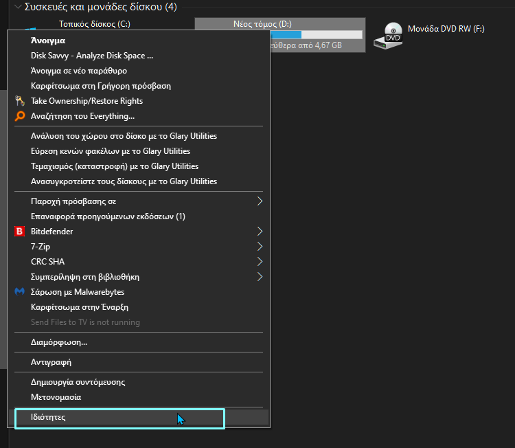Expand Συμπερίληψη στη βιβλιοθήκη submenu arrow
The image size is (515, 448).
pyautogui.click(x=260, y=277)
